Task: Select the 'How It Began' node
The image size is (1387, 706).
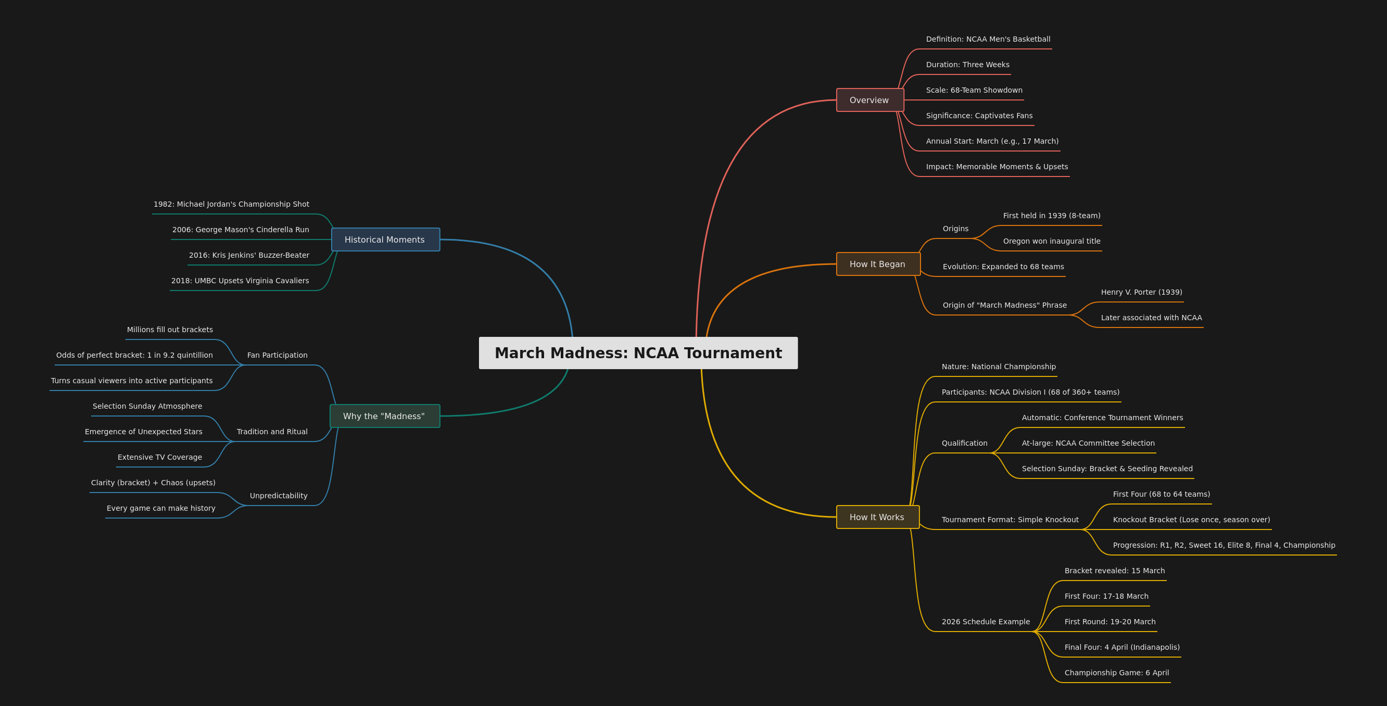Action: pyautogui.click(x=877, y=264)
